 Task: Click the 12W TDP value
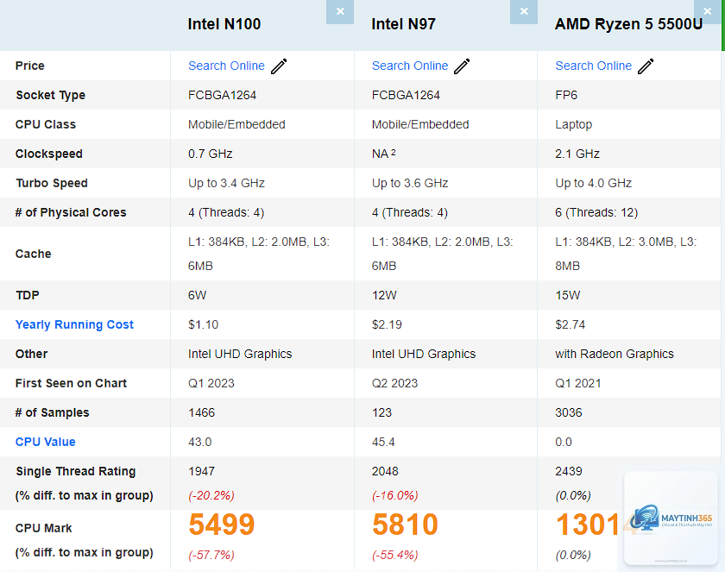click(384, 295)
